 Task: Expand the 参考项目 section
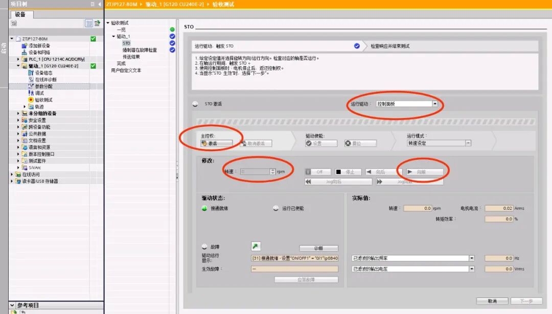tap(12, 305)
